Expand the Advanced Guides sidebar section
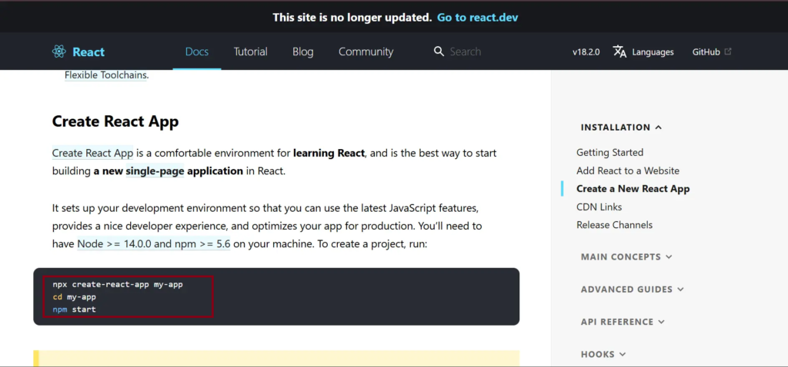This screenshot has width=788, height=367. pyautogui.click(x=633, y=289)
